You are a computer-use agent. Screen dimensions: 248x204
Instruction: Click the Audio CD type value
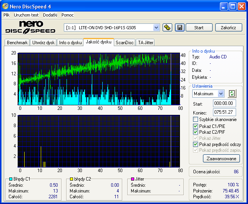[x=218, y=57]
